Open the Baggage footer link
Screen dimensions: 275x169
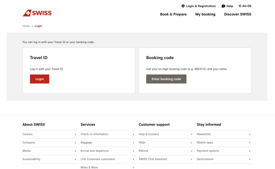coord(108,143)
